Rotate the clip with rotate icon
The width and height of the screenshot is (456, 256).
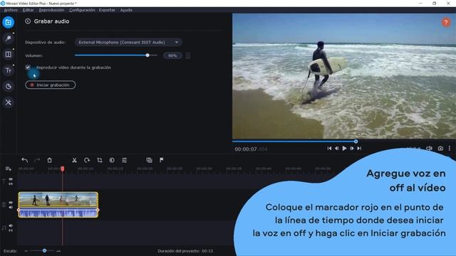click(87, 160)
